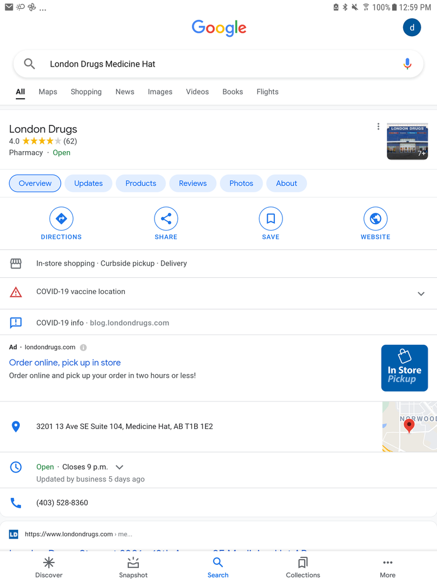437x583 pixels.
Task: Tap the search field containing London Drugs Medicine Hat
Action: point(218,64)
